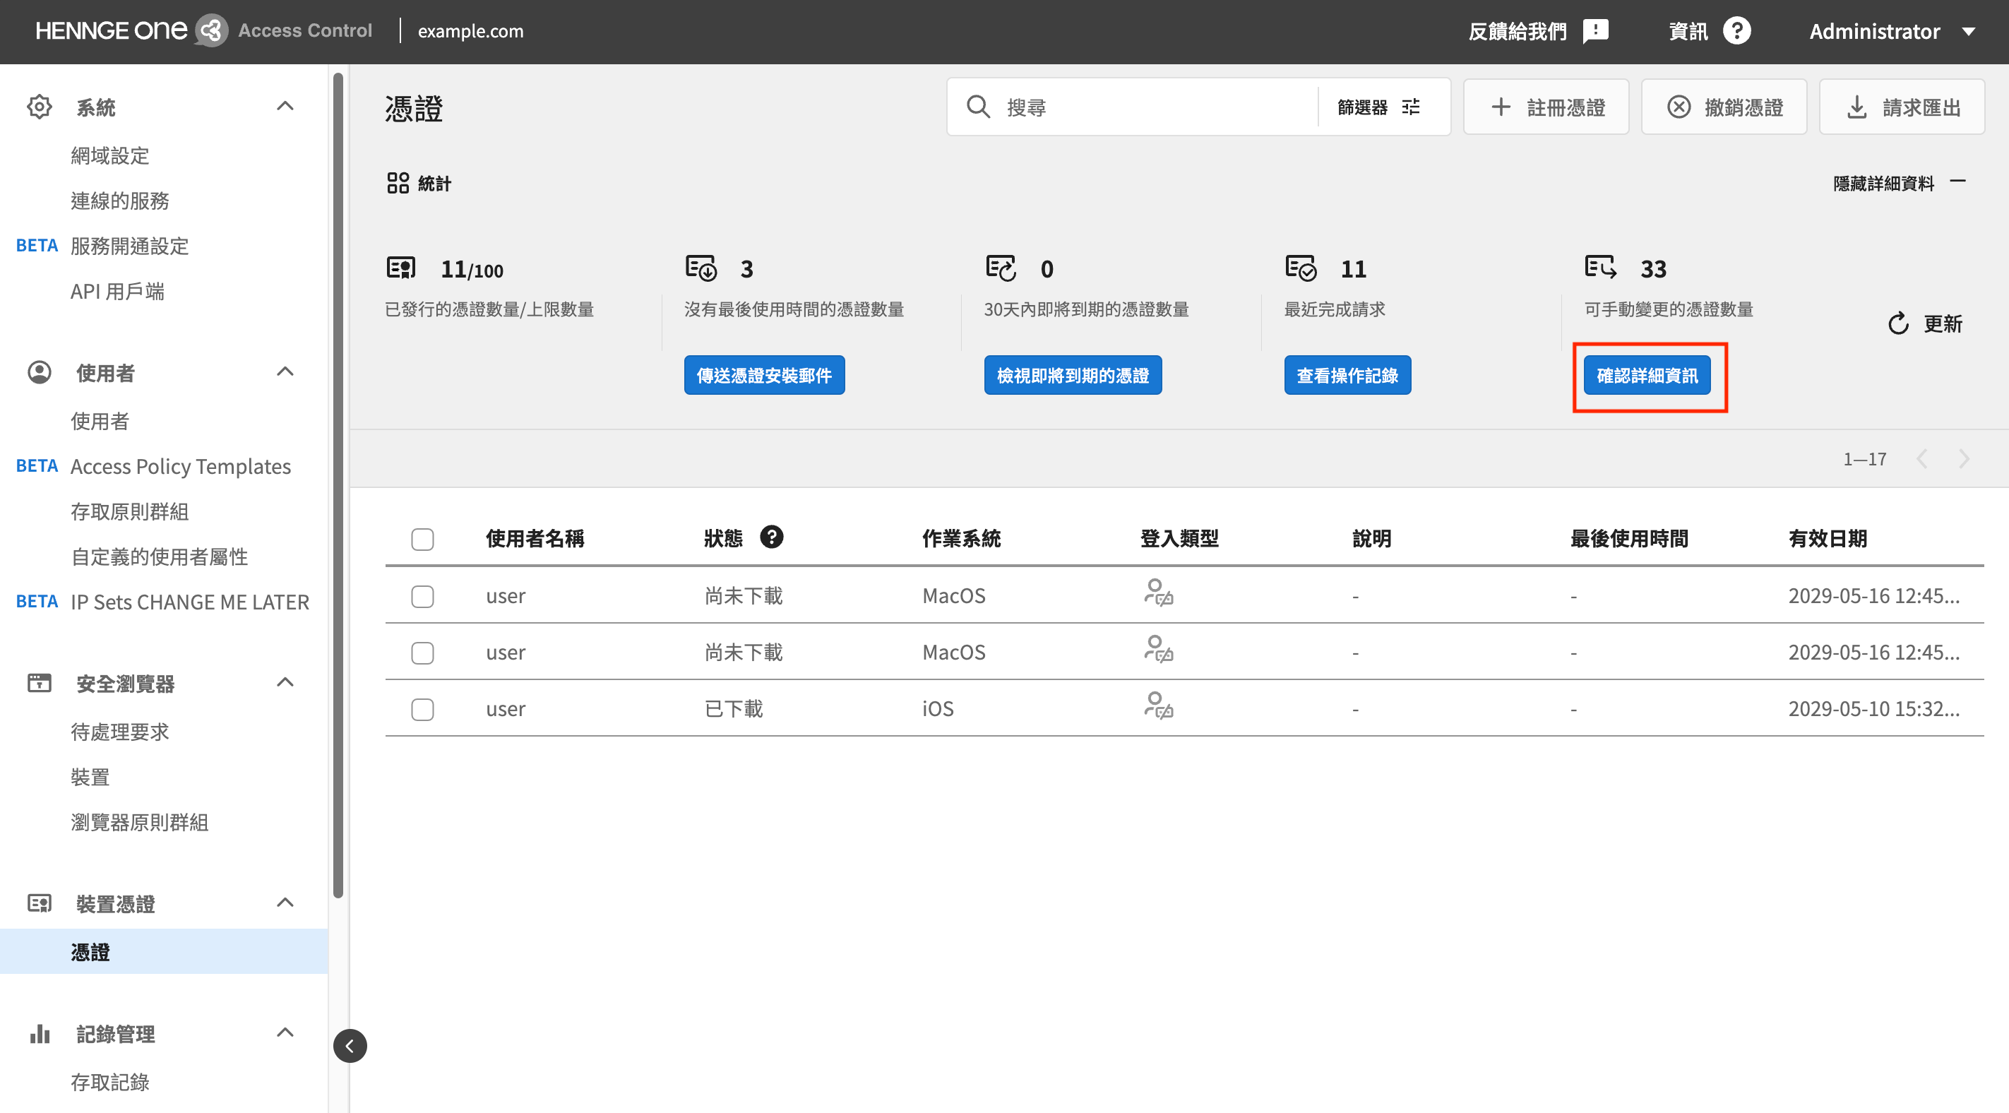2009x1113 pixels.
Task: Click the 查看操作記錄 button
Action: click(x=1347, y=375)
